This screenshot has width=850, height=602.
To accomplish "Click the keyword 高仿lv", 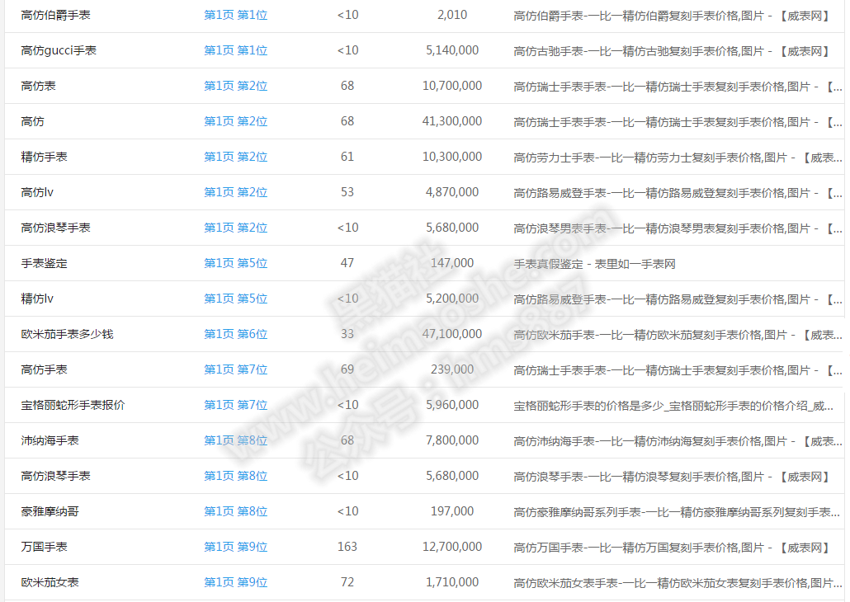I will 37,192.
